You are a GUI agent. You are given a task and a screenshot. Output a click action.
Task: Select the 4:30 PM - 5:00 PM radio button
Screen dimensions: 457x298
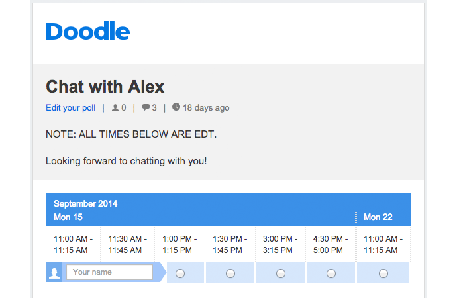coord(331,273)
